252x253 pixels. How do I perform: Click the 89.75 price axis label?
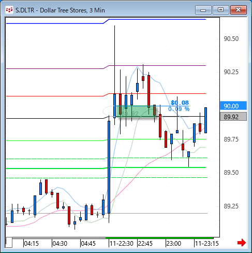tap(231, 139)
